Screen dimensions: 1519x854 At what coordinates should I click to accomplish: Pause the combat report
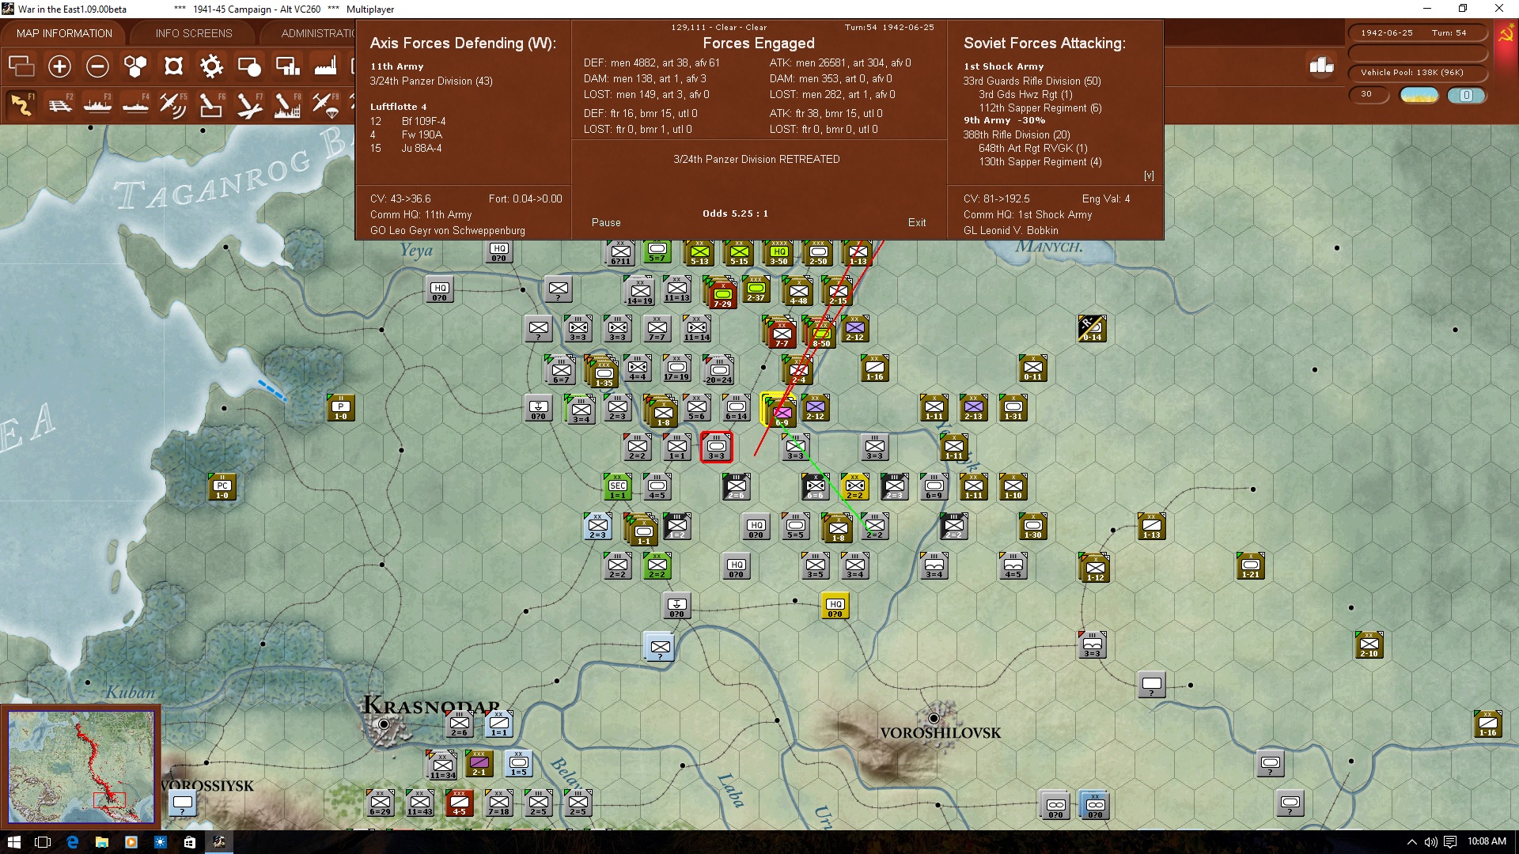606,222
